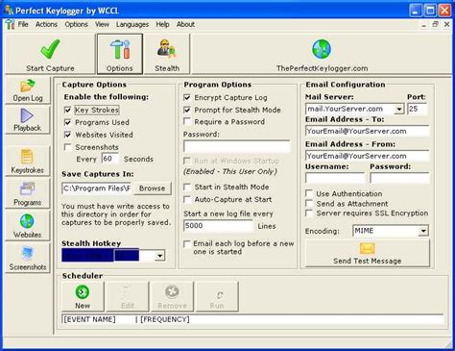Check Email each log before new one
Screen dimensions: 455x351
(x=187, y=244)
